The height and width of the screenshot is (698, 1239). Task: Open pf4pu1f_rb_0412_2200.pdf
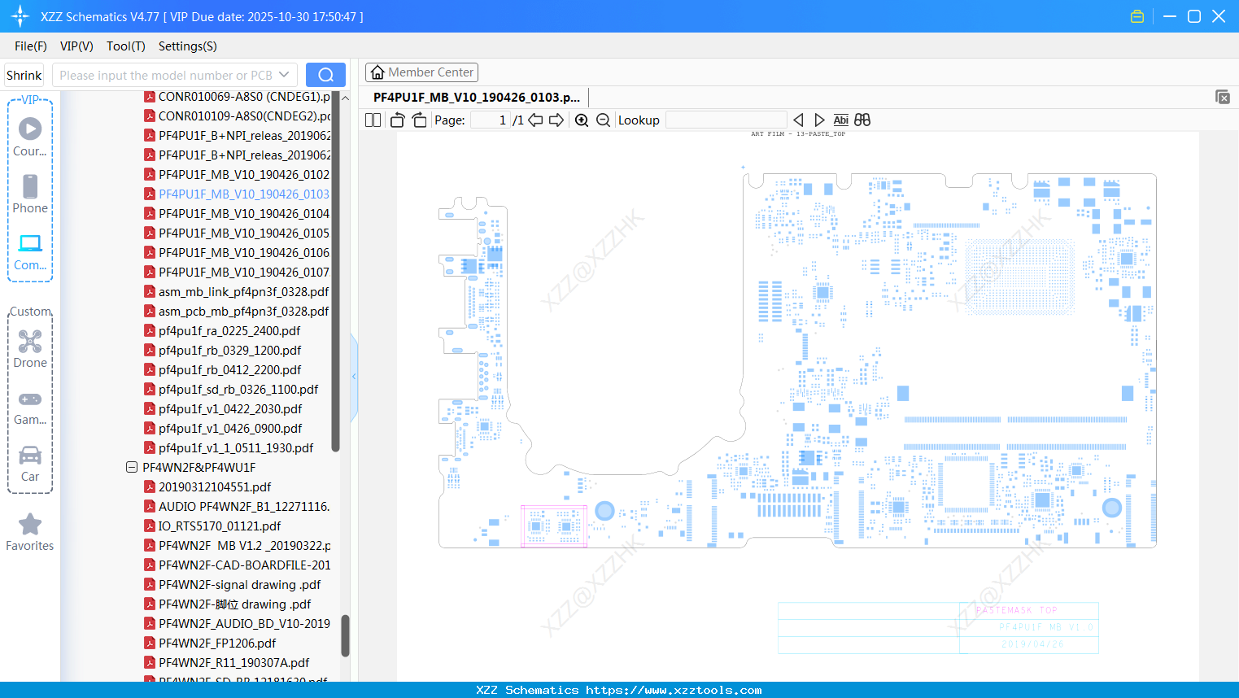click(230, 370)
